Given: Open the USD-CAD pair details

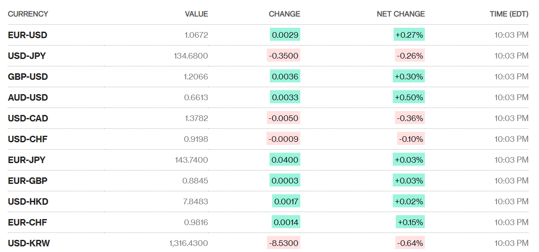Looking at the screenshot, I should (28, 118).
